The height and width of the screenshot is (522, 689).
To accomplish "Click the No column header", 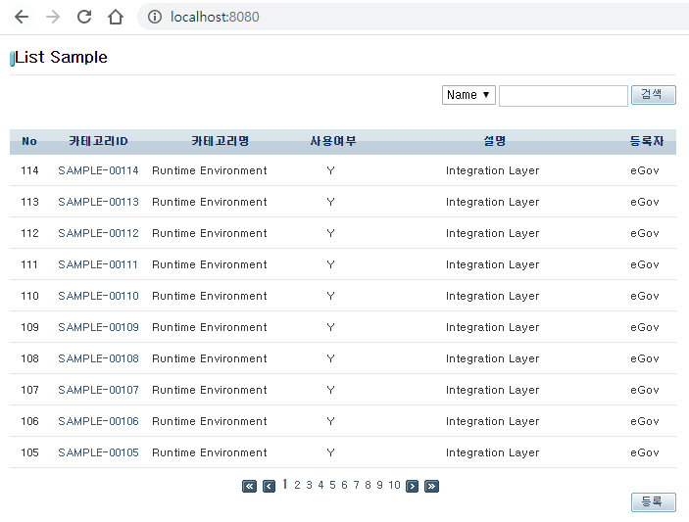I will click(x=29, y=141).
